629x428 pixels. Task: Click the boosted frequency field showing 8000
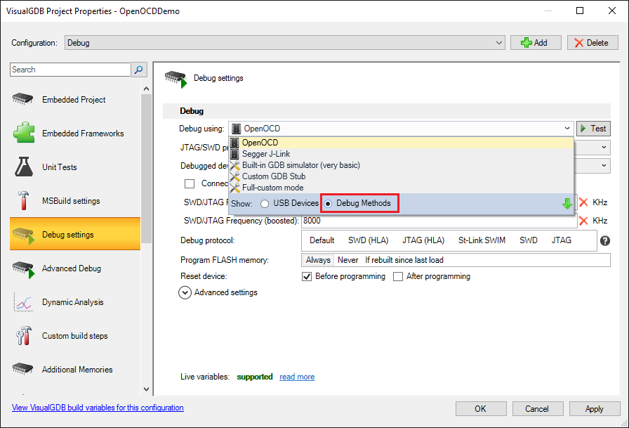point(439,221)
